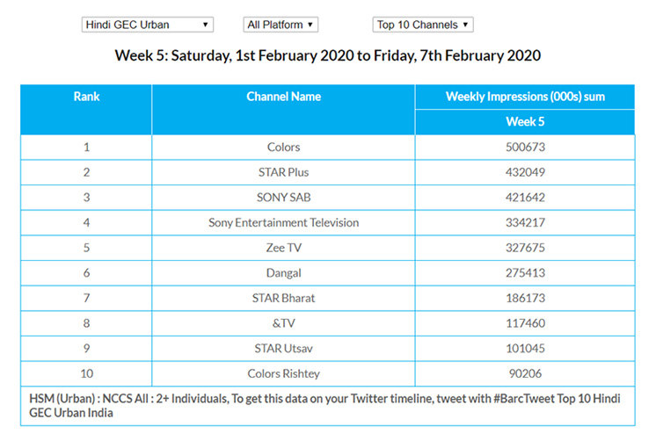Click the STAR Plus channel name
This screenshot has width=656, height=441.
(283, 172)
